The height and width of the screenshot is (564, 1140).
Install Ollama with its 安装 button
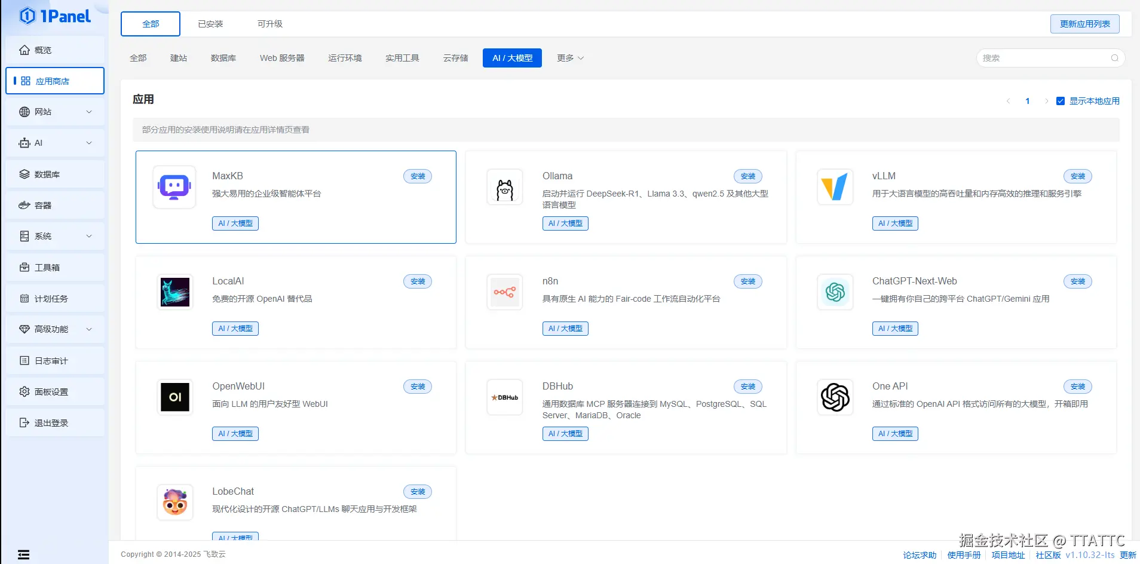coord(748,176)
